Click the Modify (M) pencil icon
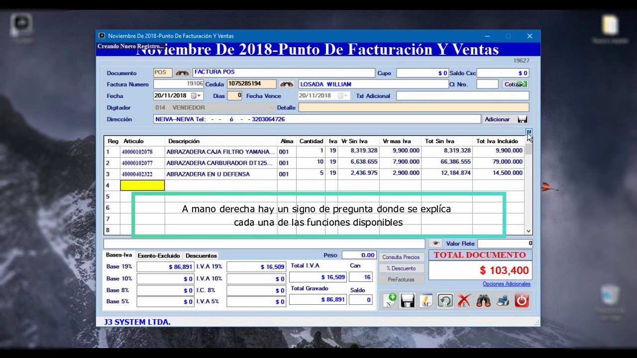The image size is (637, 358). point(426,300)
